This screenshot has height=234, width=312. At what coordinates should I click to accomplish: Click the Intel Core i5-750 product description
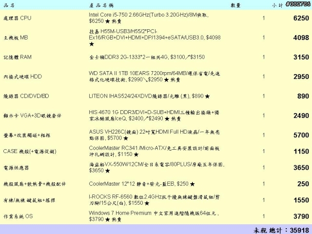click(x=149, y=18)
